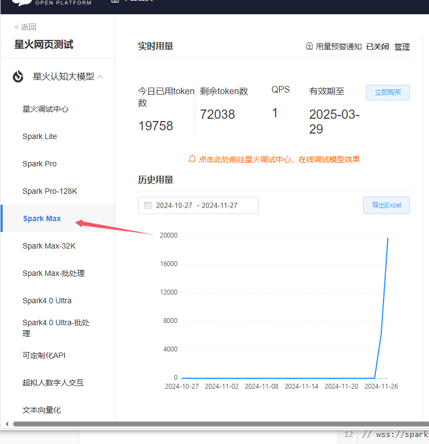Click the 72038 remaining token value
Screen dimensions: 429x444
click(x=218, y=114)
